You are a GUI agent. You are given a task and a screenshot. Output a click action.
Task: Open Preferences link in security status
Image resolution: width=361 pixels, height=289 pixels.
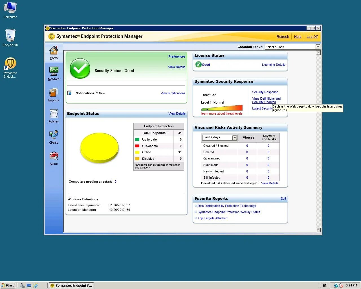177,56
